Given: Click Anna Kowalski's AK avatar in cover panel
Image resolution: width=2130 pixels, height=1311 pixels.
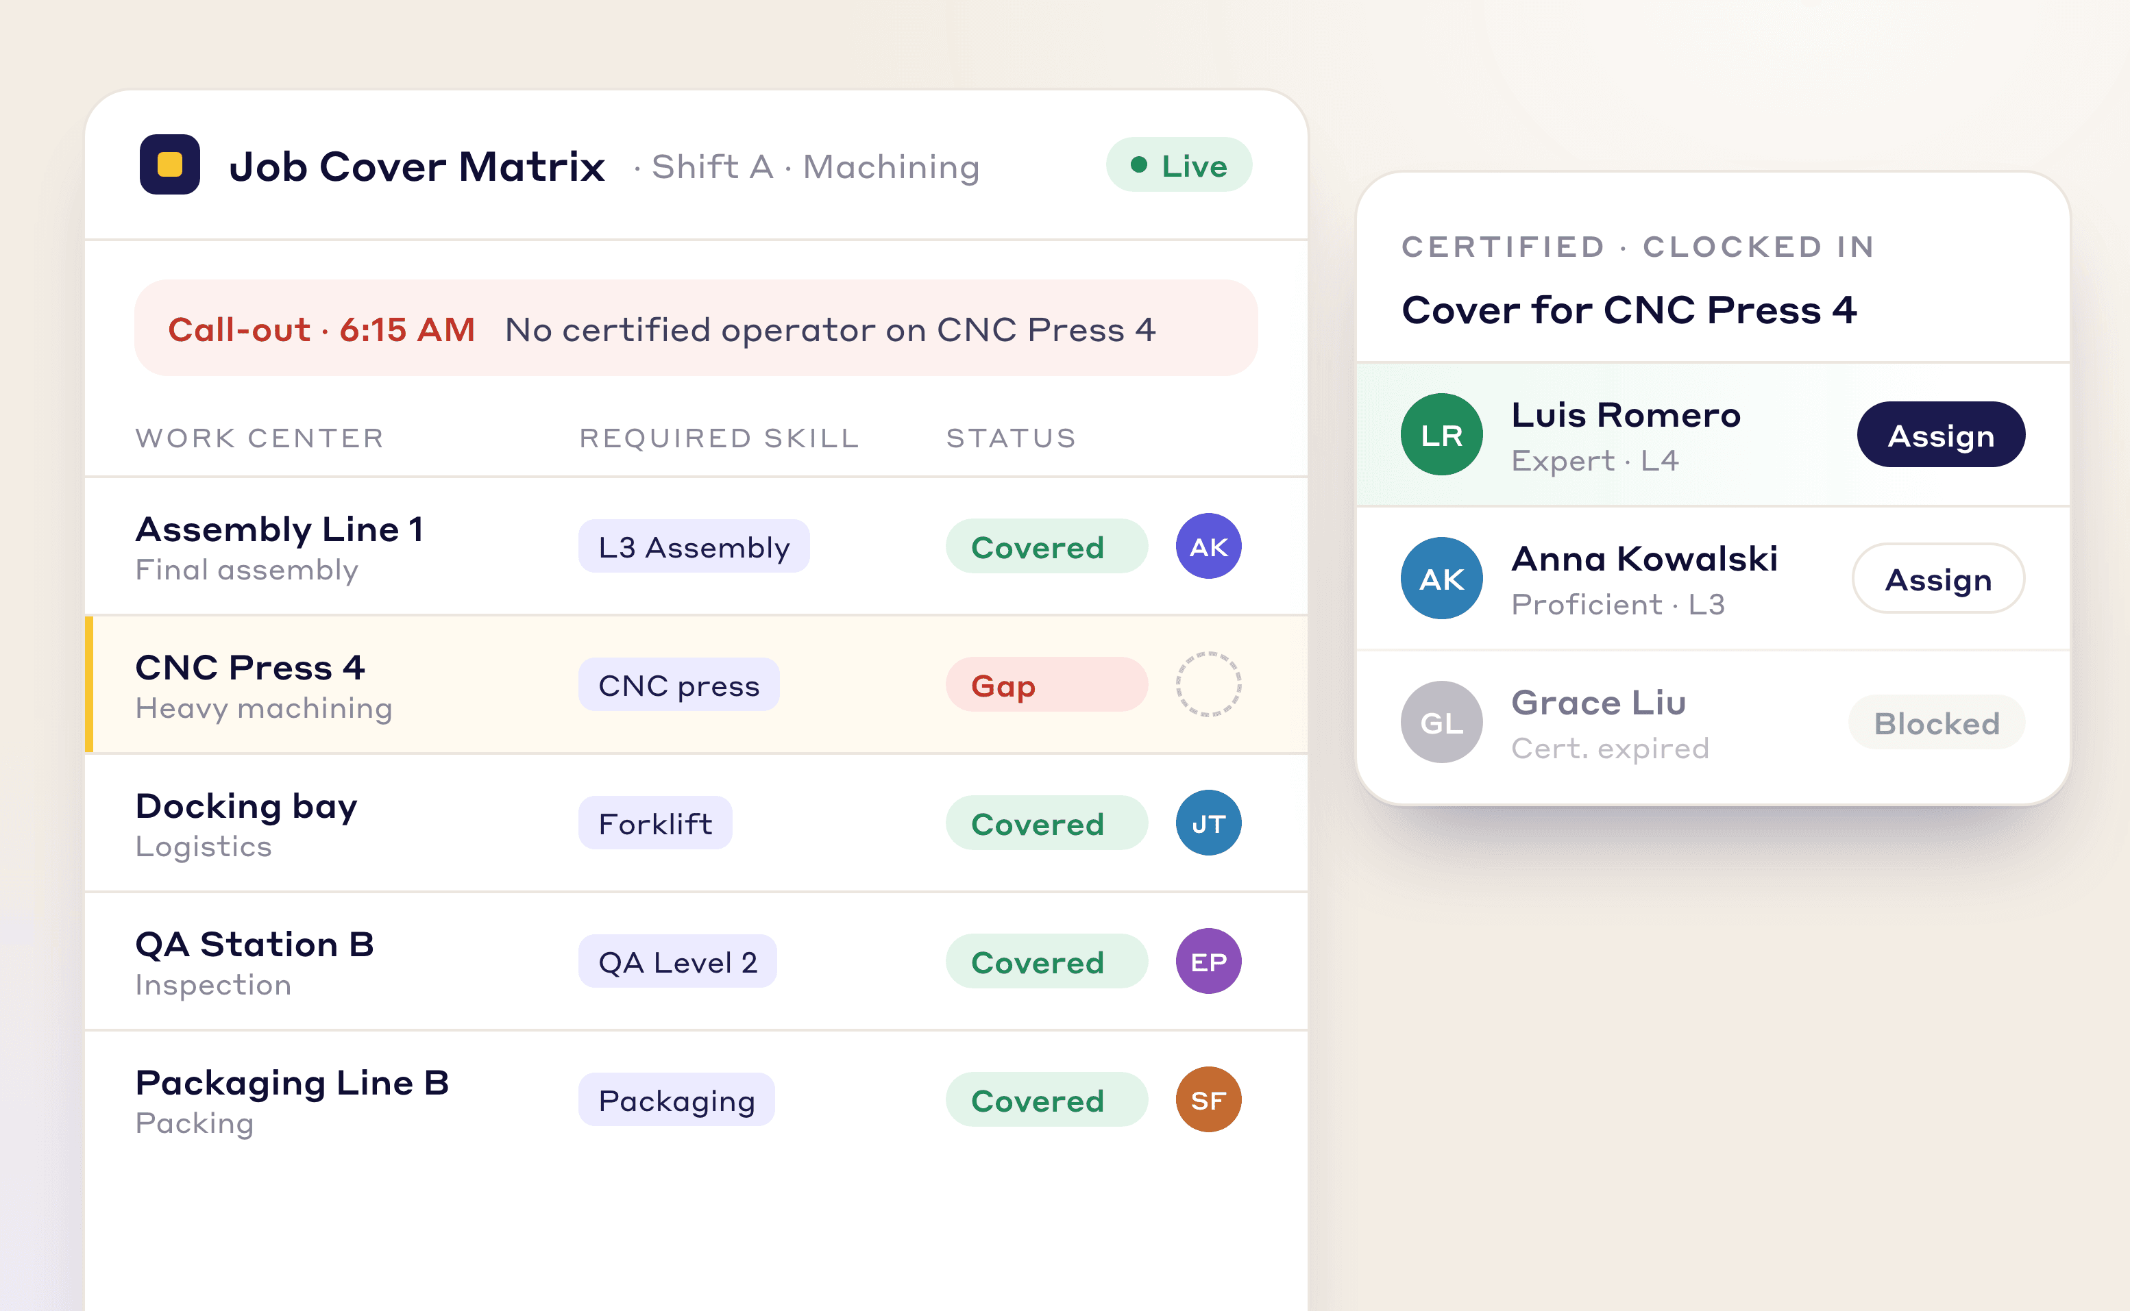Looking at the screenshot, I should pyautogui.click(x=1441, y=578).
